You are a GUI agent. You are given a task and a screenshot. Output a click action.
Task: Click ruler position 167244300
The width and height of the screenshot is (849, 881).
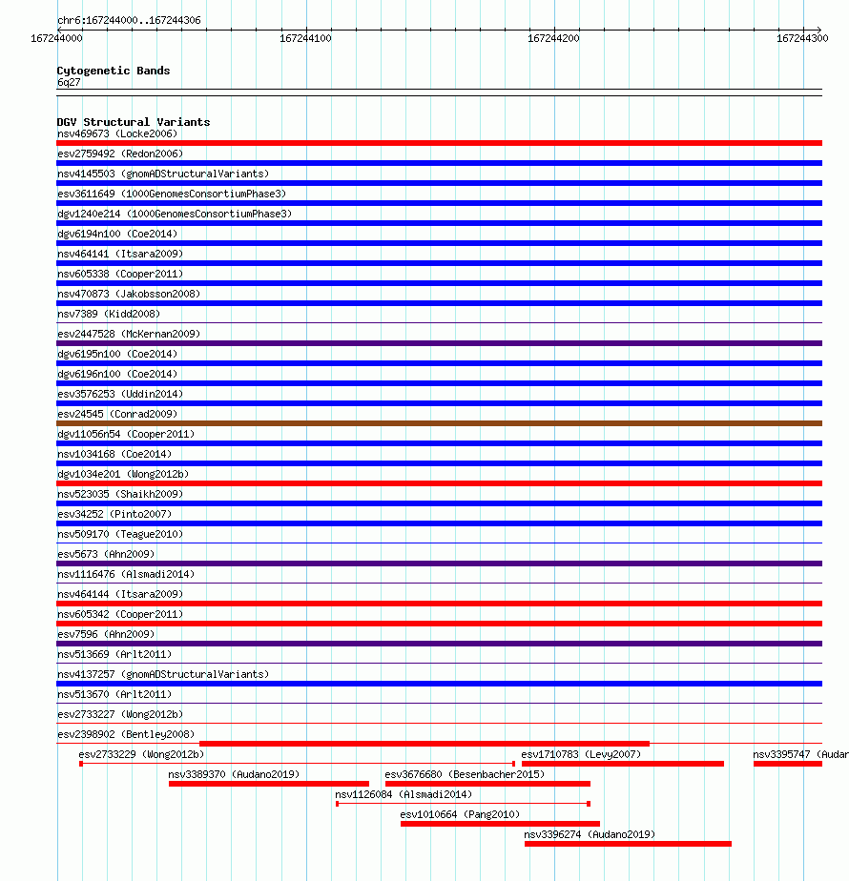802,38
